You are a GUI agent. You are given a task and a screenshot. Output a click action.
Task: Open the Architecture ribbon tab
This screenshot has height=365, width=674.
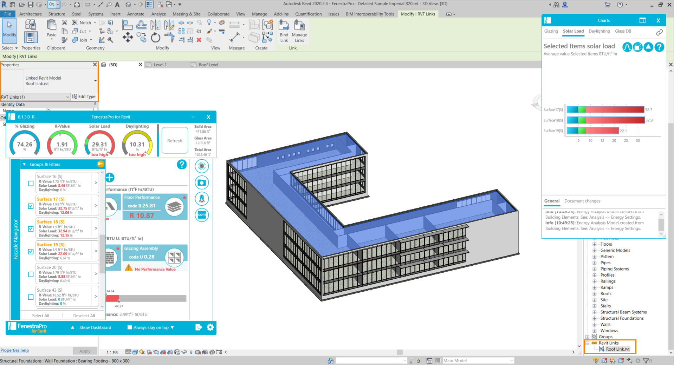(30, 14)
